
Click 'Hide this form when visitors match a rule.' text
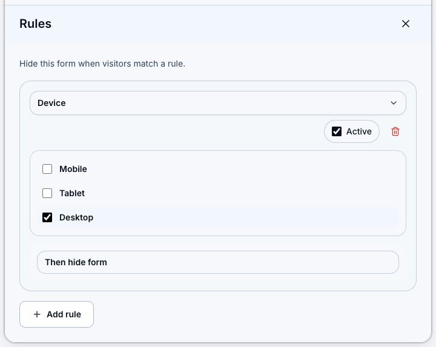102,64
